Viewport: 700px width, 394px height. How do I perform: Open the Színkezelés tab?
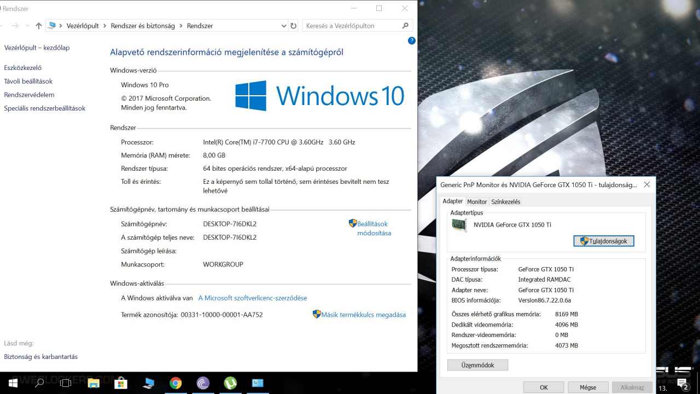(506, 202)
